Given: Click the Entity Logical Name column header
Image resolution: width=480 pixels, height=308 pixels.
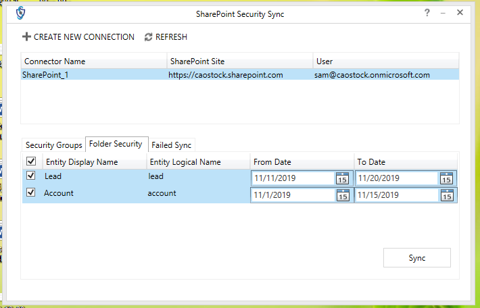Looking at the screenshot, I should click(x=198, y=162).
